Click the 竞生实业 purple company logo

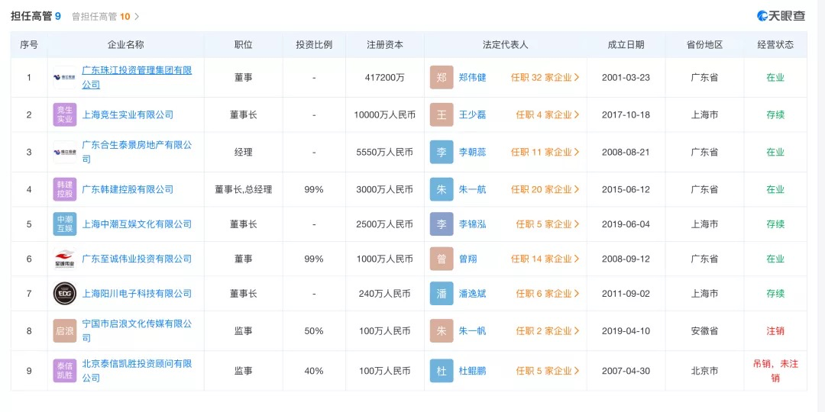(x=65, y=114)
